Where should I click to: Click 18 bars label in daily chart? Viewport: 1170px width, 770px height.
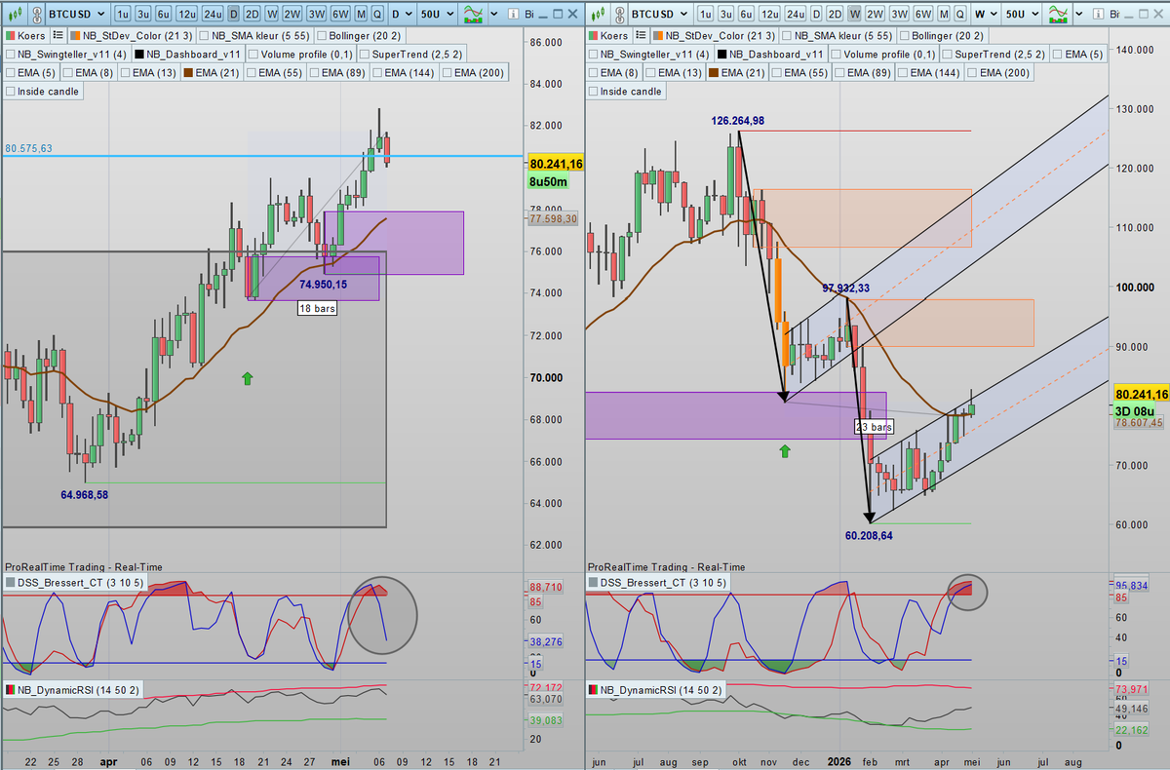(x=318, y=308)
